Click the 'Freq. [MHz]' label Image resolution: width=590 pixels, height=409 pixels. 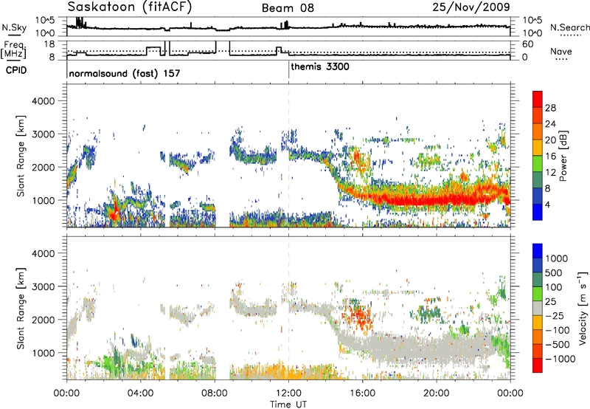(13, 50)
